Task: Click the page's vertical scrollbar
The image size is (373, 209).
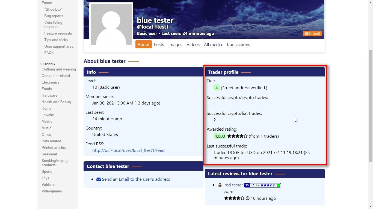Action: coord(371,106)
